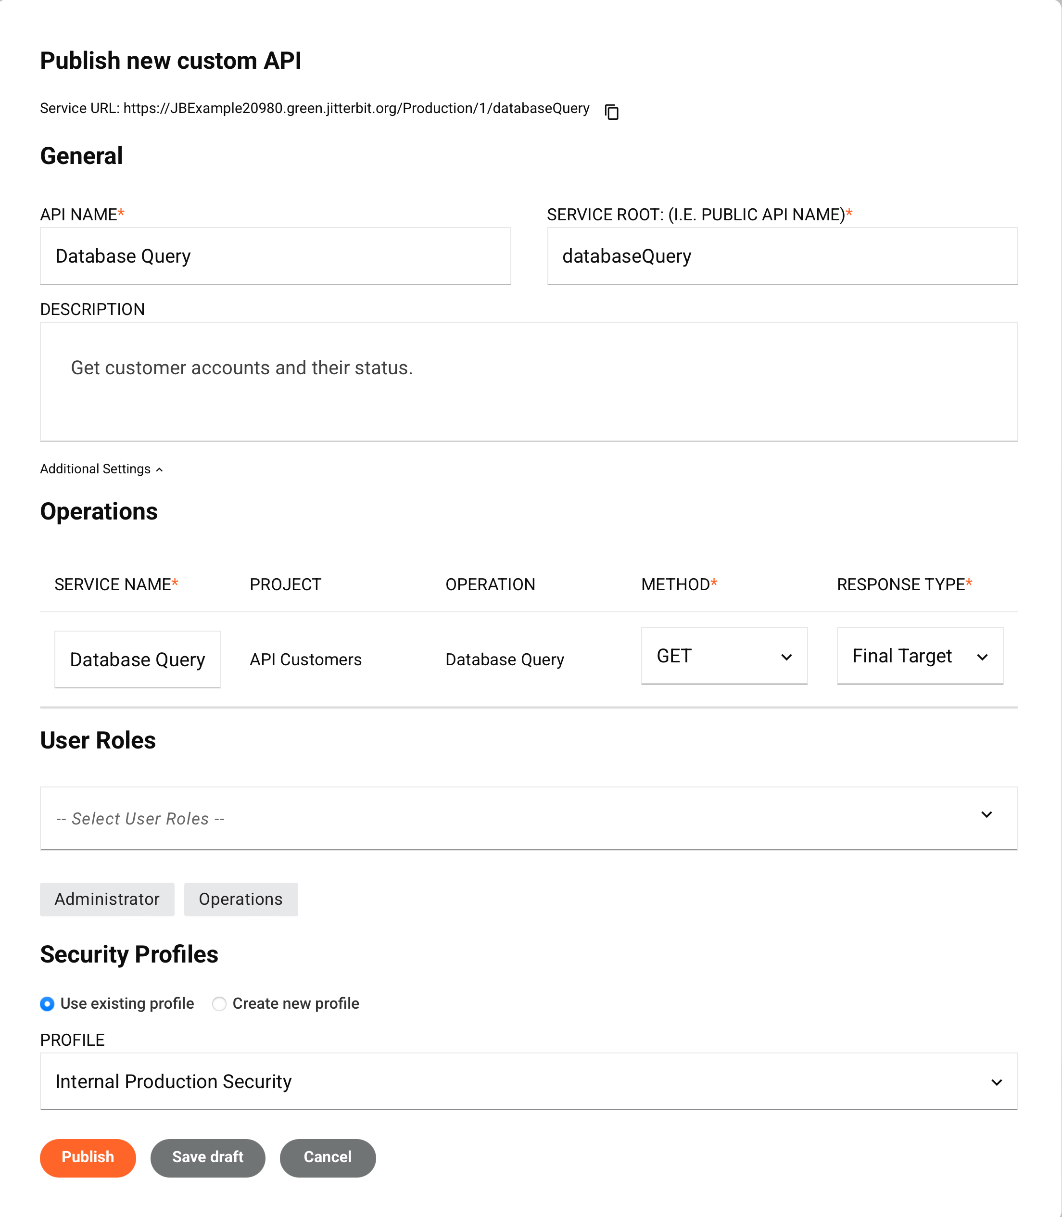Click the Administrator role chip
1062x1217 pixels.
(107, 899)
